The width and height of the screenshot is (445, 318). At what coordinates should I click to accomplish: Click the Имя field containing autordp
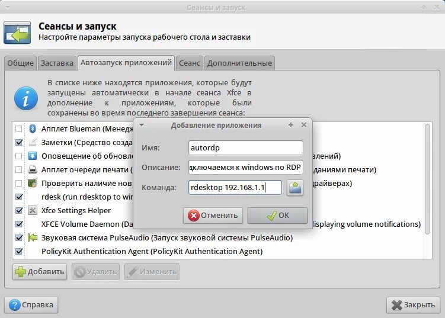246,148
